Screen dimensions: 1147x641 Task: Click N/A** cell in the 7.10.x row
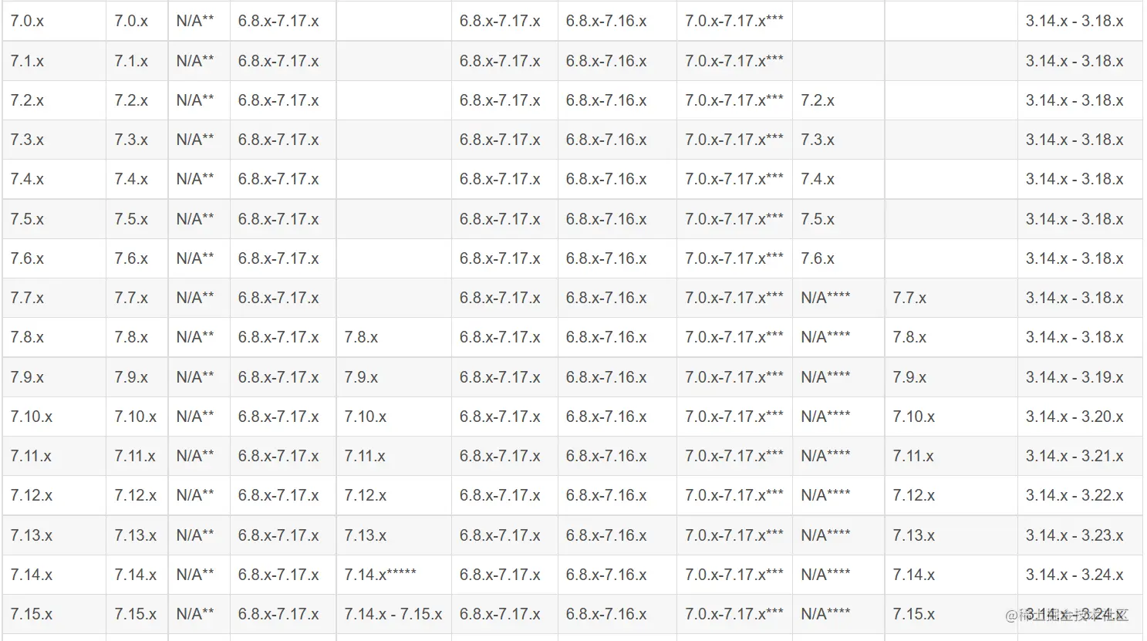(x=195, y=417)
